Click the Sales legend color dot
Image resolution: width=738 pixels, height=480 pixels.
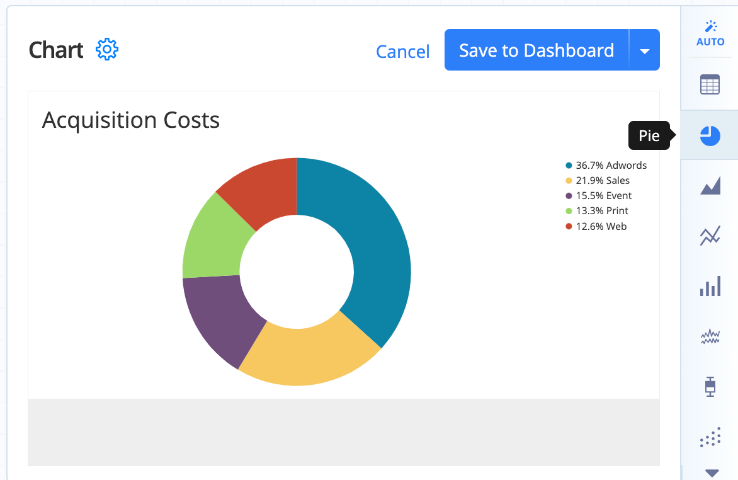point(569,180)
